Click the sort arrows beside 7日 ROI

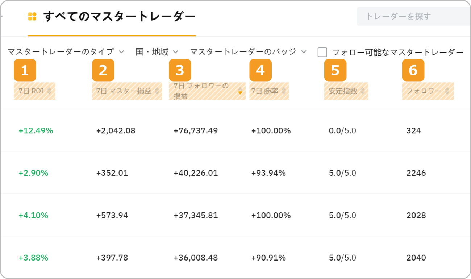49,91
